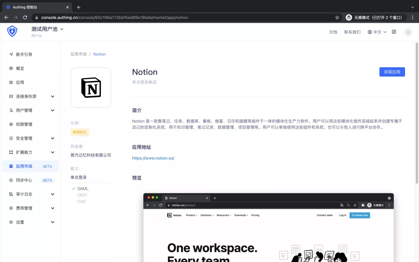The height and width of the screenshot is (262, 419).
Task: Open a new browser tab
Action: 78,7
